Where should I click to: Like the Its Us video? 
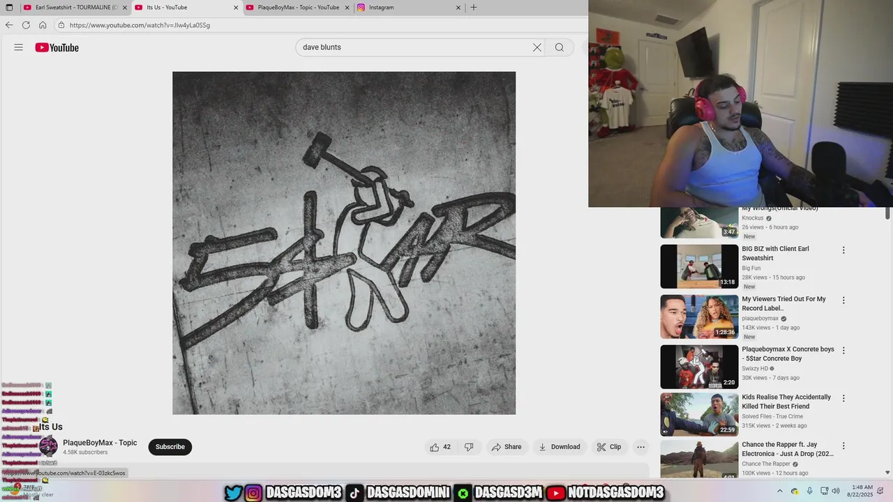click(x=440, y=447)
